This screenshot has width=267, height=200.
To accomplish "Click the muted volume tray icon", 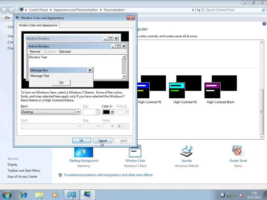I will coord(241,195).
